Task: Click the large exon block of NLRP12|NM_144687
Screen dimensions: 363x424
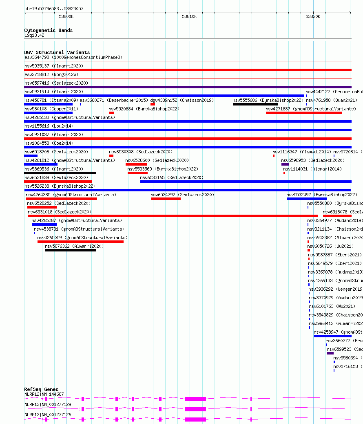Action: pyautogui.click(x=195, y=399)
